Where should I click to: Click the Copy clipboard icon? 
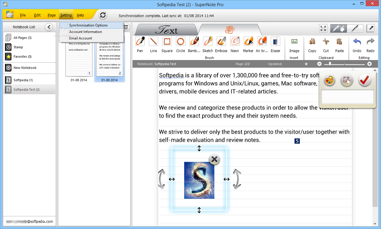pyautogui.click(x=312, y=42)
